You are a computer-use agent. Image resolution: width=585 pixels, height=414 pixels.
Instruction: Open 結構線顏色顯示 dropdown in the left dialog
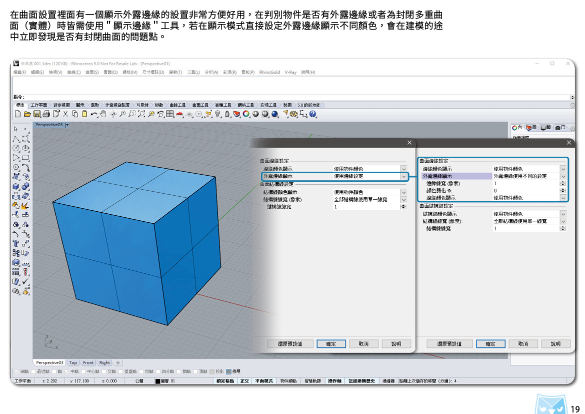[x=403, y=192]
